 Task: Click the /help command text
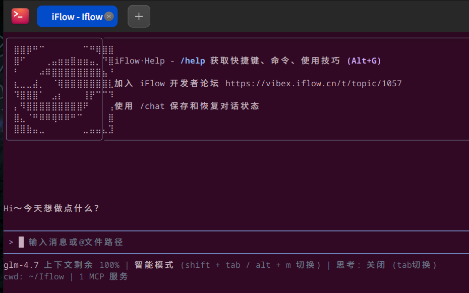click(193, 61)
